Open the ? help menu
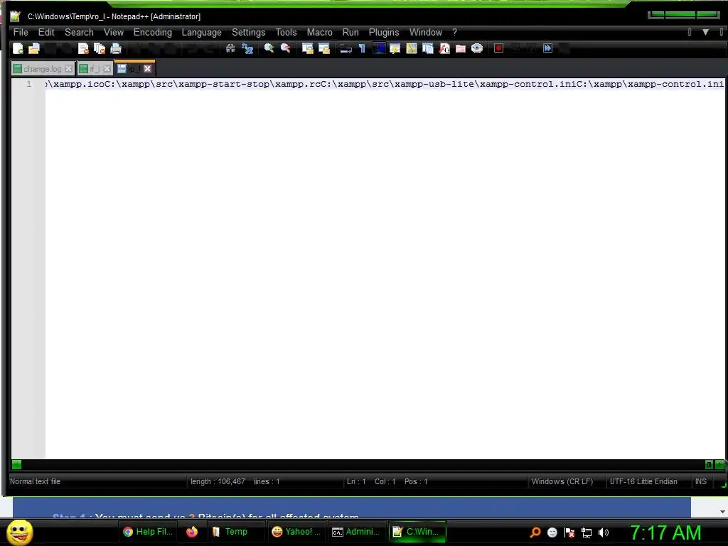 click(454, 33)
